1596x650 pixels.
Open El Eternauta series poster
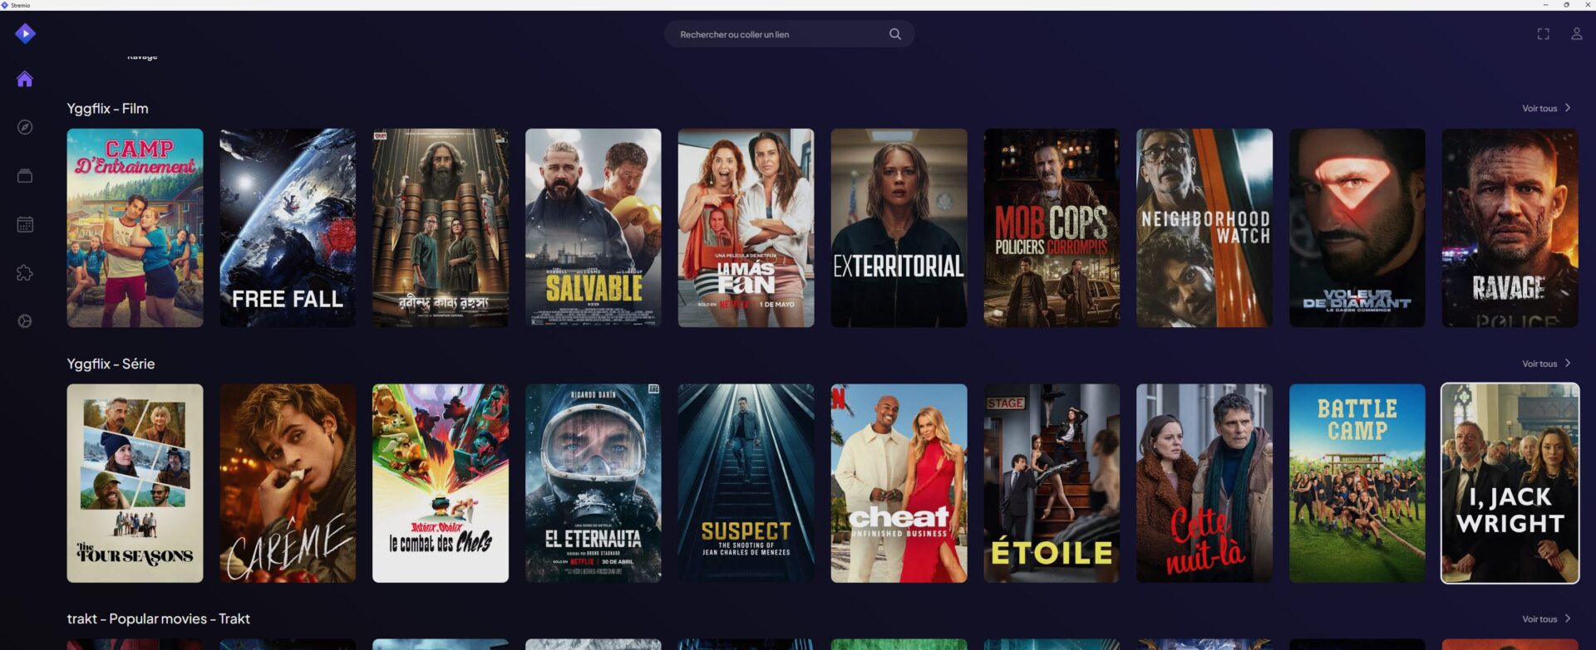click(x=594, y=483)
